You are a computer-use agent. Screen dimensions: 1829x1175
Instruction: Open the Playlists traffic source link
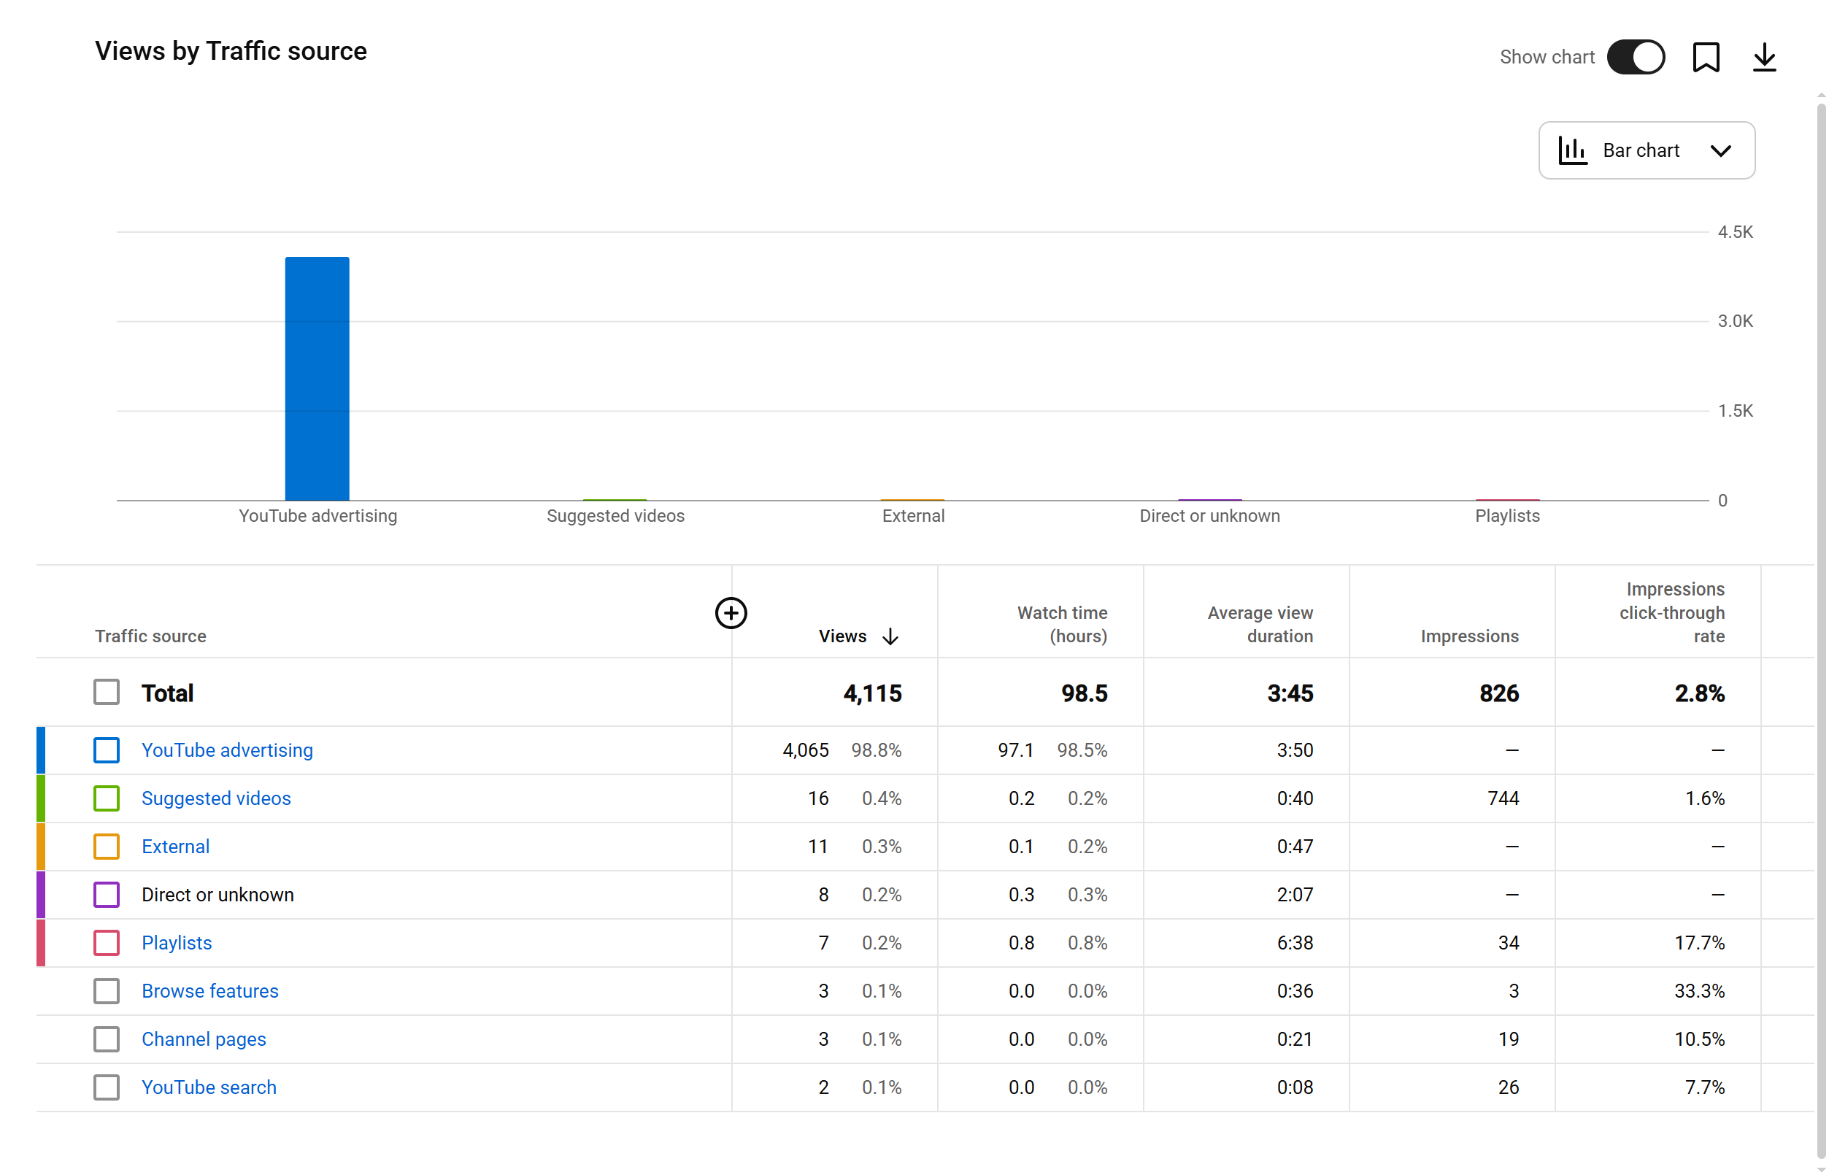pos(177,943)
